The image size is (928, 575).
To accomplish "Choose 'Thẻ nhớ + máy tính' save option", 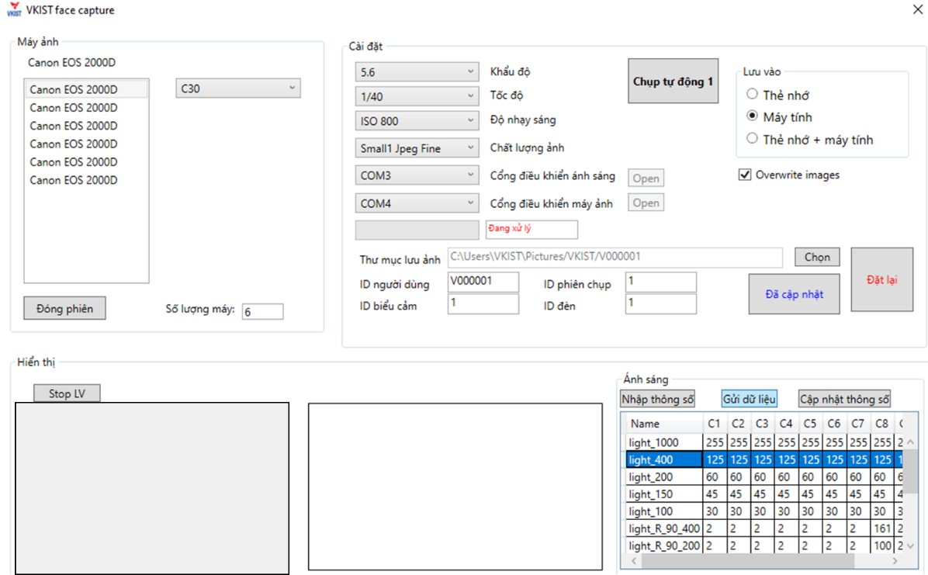I will coord(752,139).
